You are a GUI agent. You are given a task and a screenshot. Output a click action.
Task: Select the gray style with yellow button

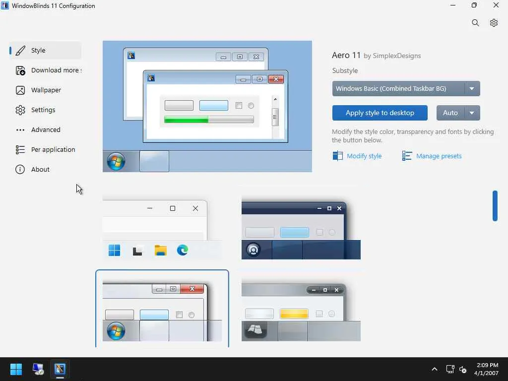tap(301, 309)
